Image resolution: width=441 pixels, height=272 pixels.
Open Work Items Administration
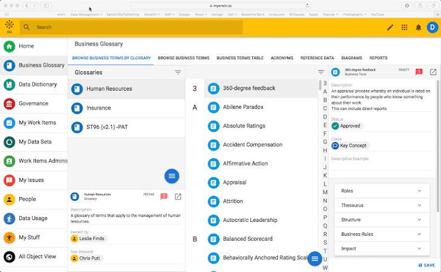click(x=34, y=161)
